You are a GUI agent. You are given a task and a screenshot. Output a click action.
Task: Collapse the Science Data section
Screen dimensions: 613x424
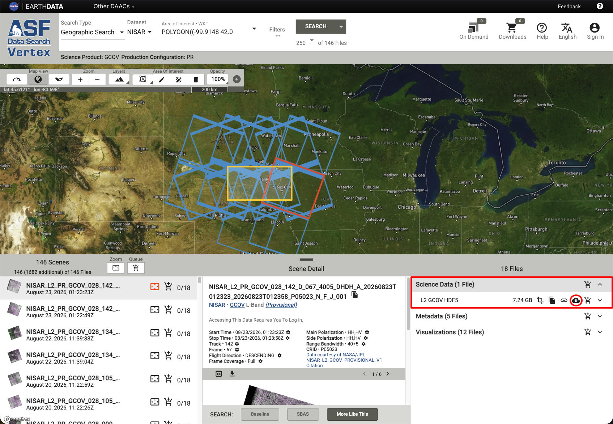(x=600, y=284)
